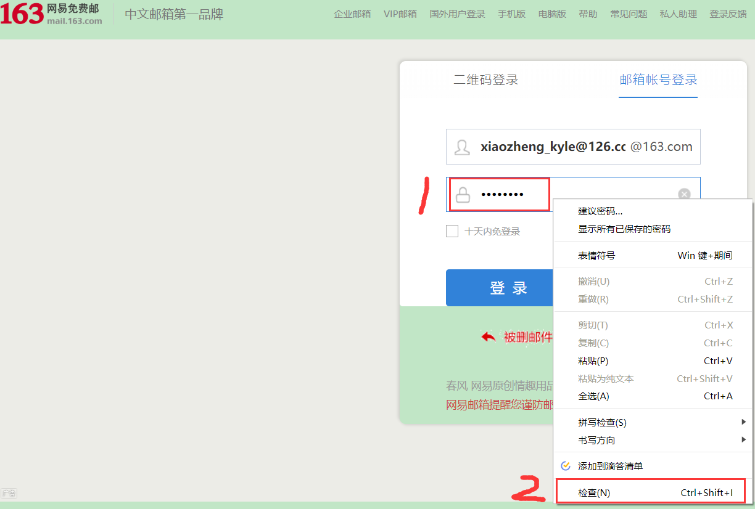Click the 春风 网易原创情趣用品 ad text
The height and width of the screenshot is (509, 755).
[x=500, y=386]
